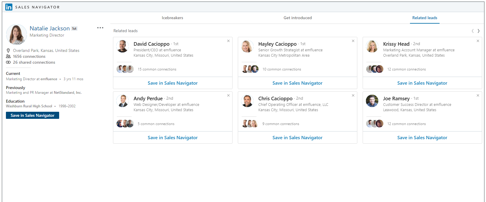The width and height of the screenshot is (486, 202).
Task: Dismiss the Andy Perdue lead card
Action: [x=228, y=96]
